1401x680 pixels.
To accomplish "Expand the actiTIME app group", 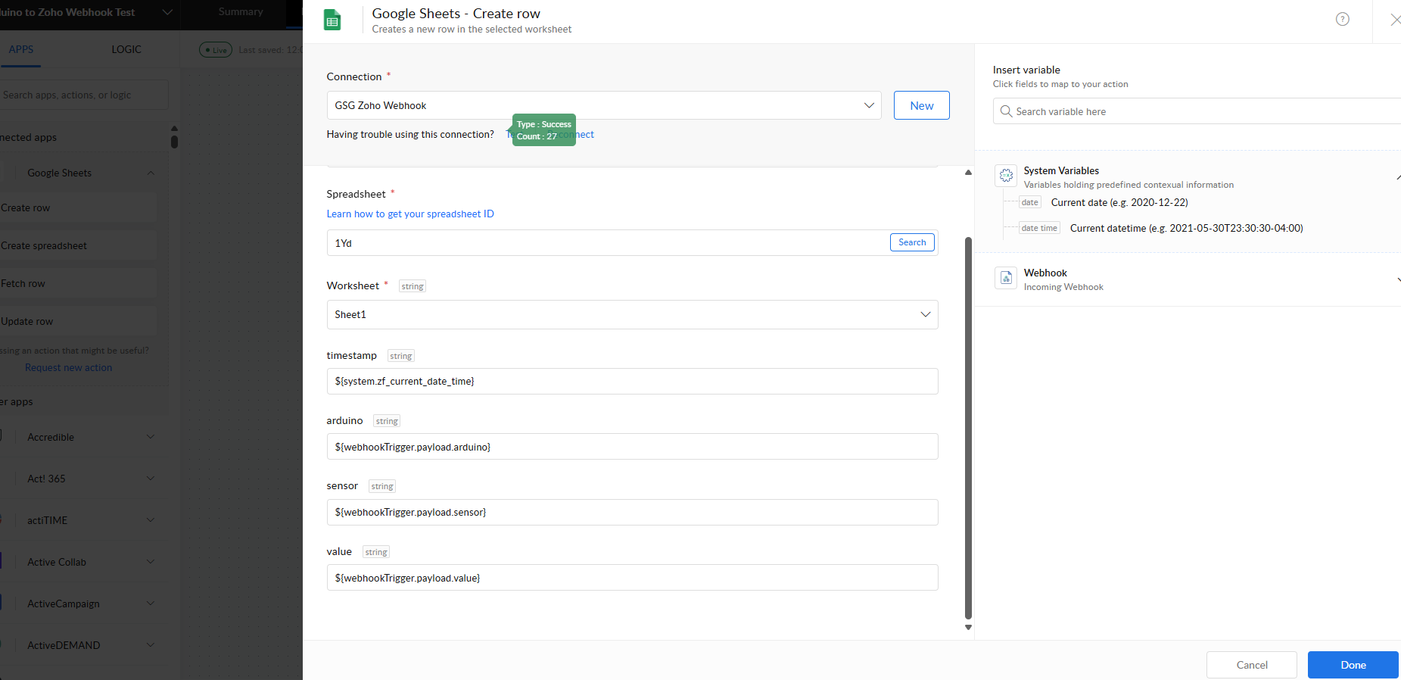I will pyautogui.click(x=151, y=520).
